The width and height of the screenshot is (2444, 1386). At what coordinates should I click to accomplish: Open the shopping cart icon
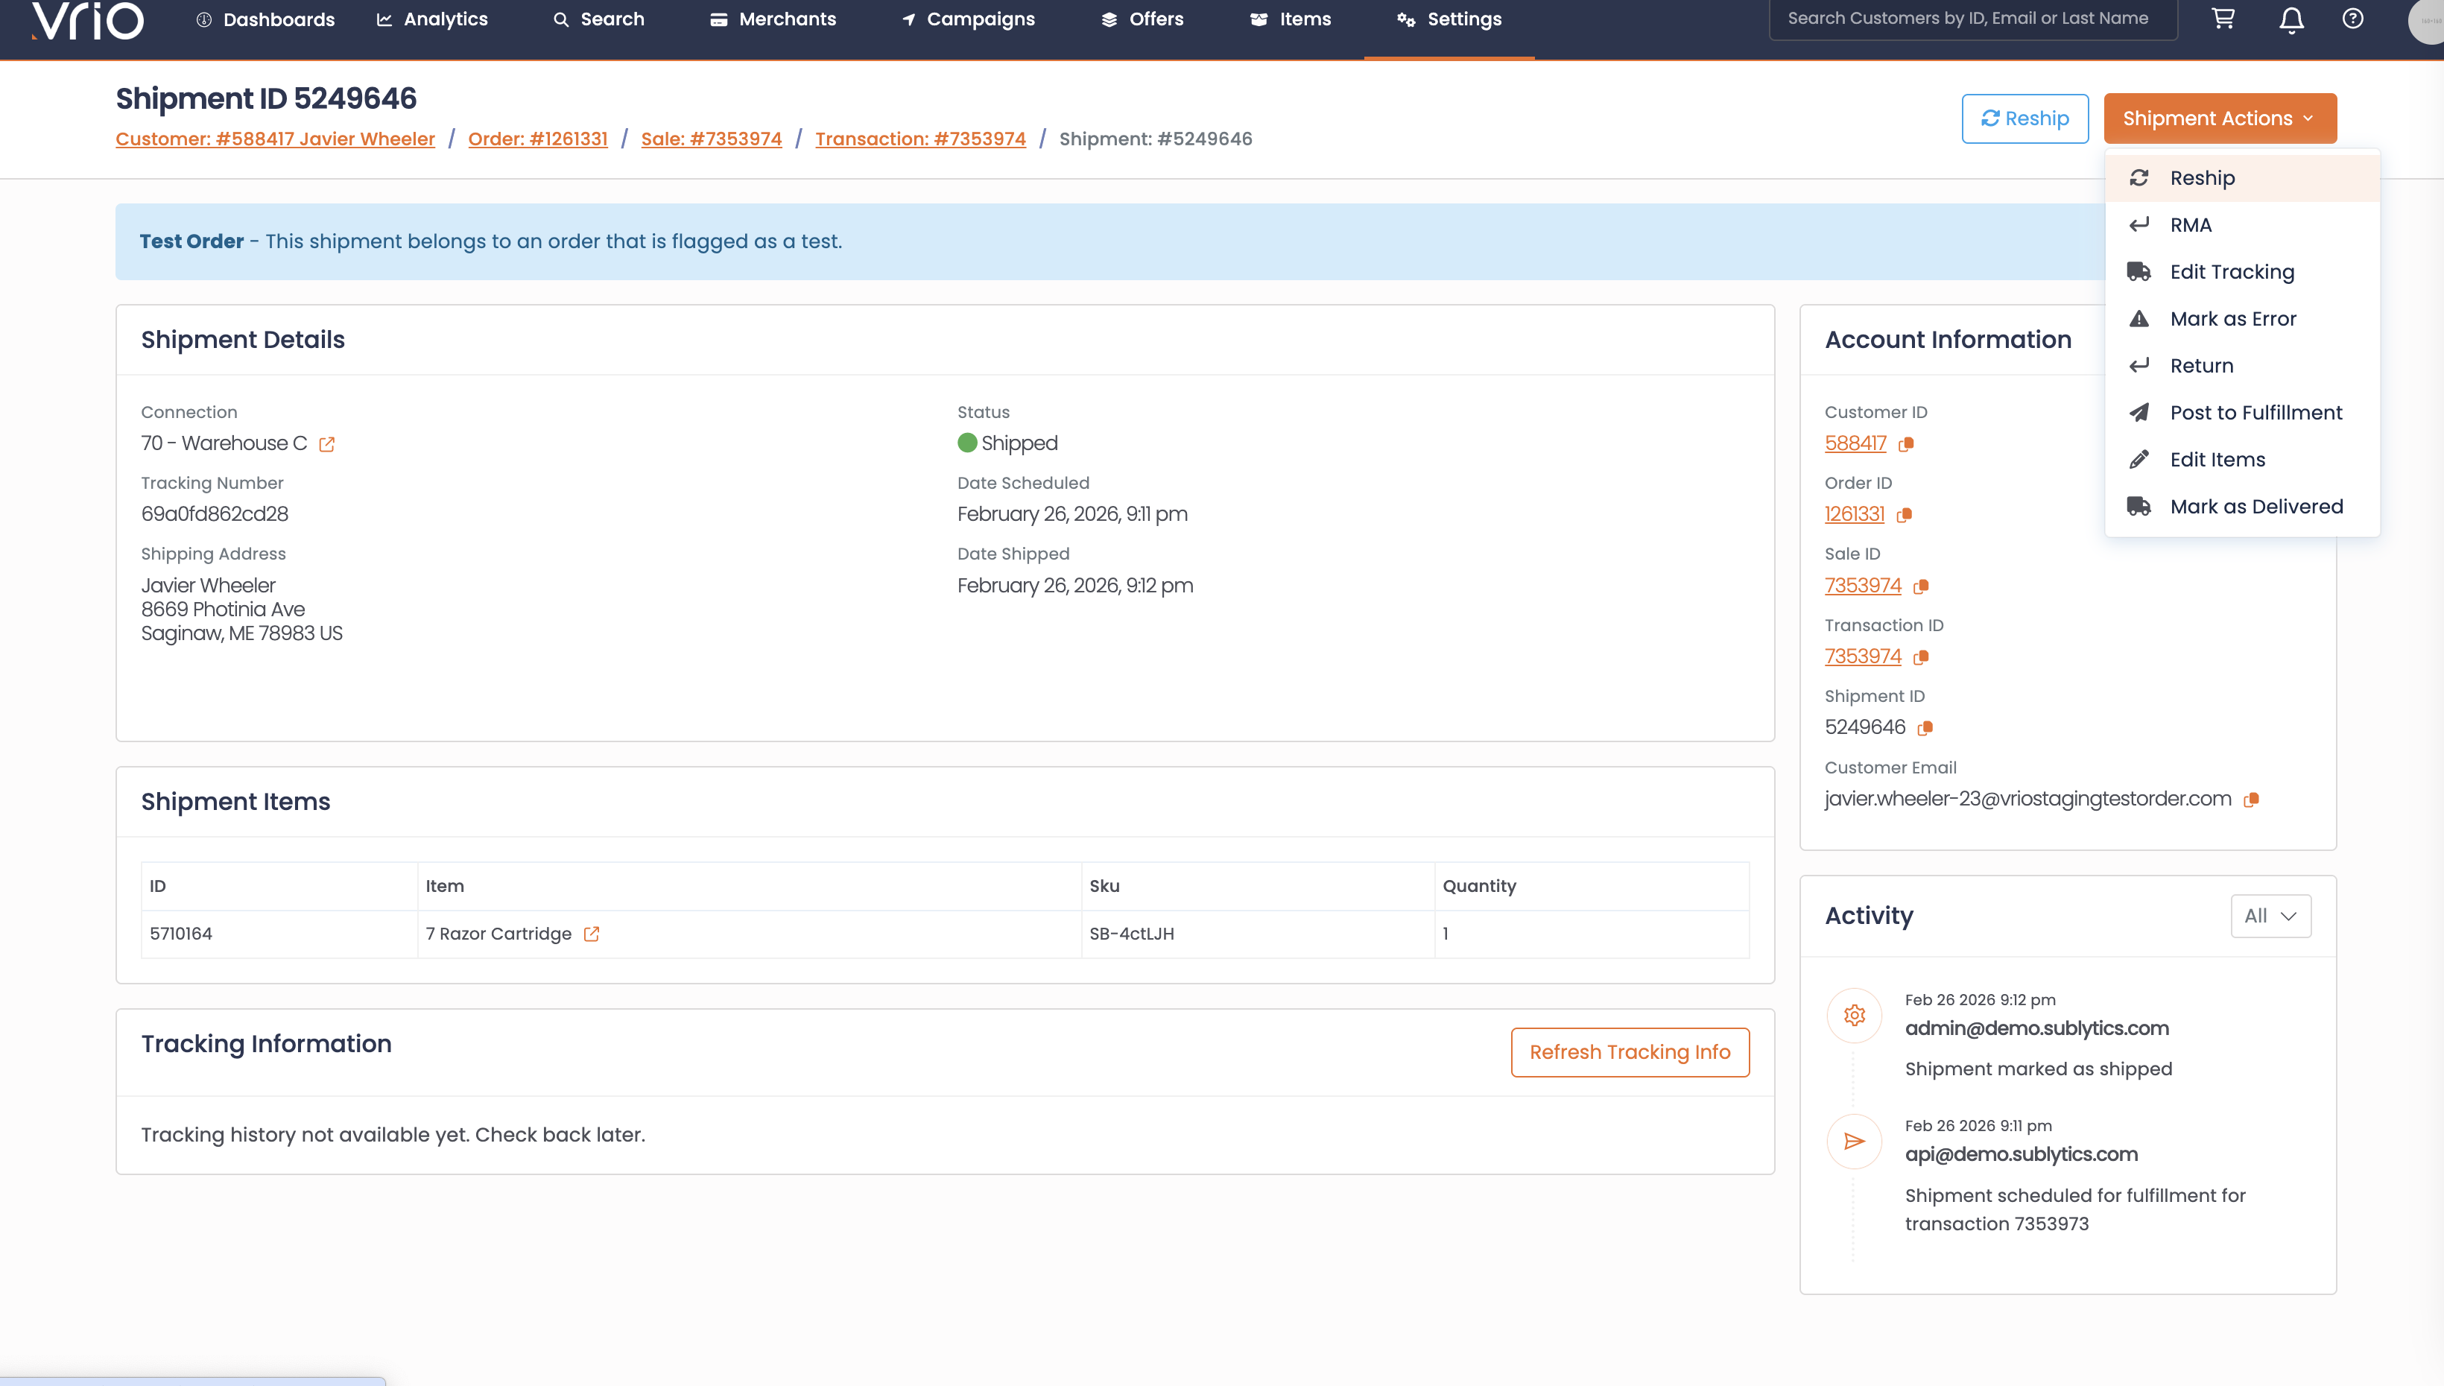[2223, 19]
